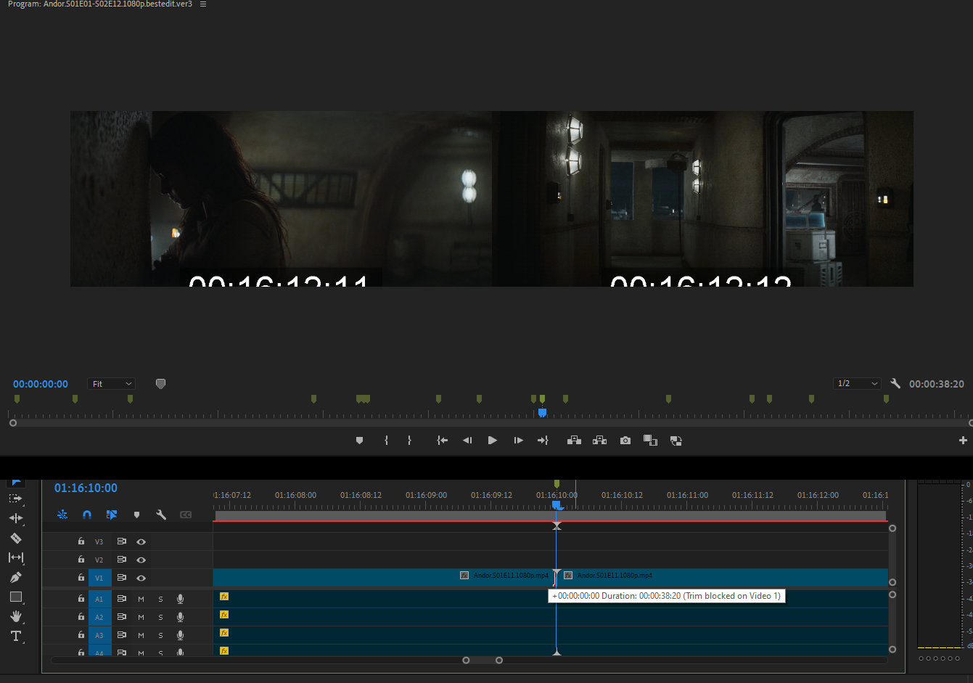This screenshot has height=683, width=973.
Task: Select the Pen tool
Action: [x=15, y=577]
